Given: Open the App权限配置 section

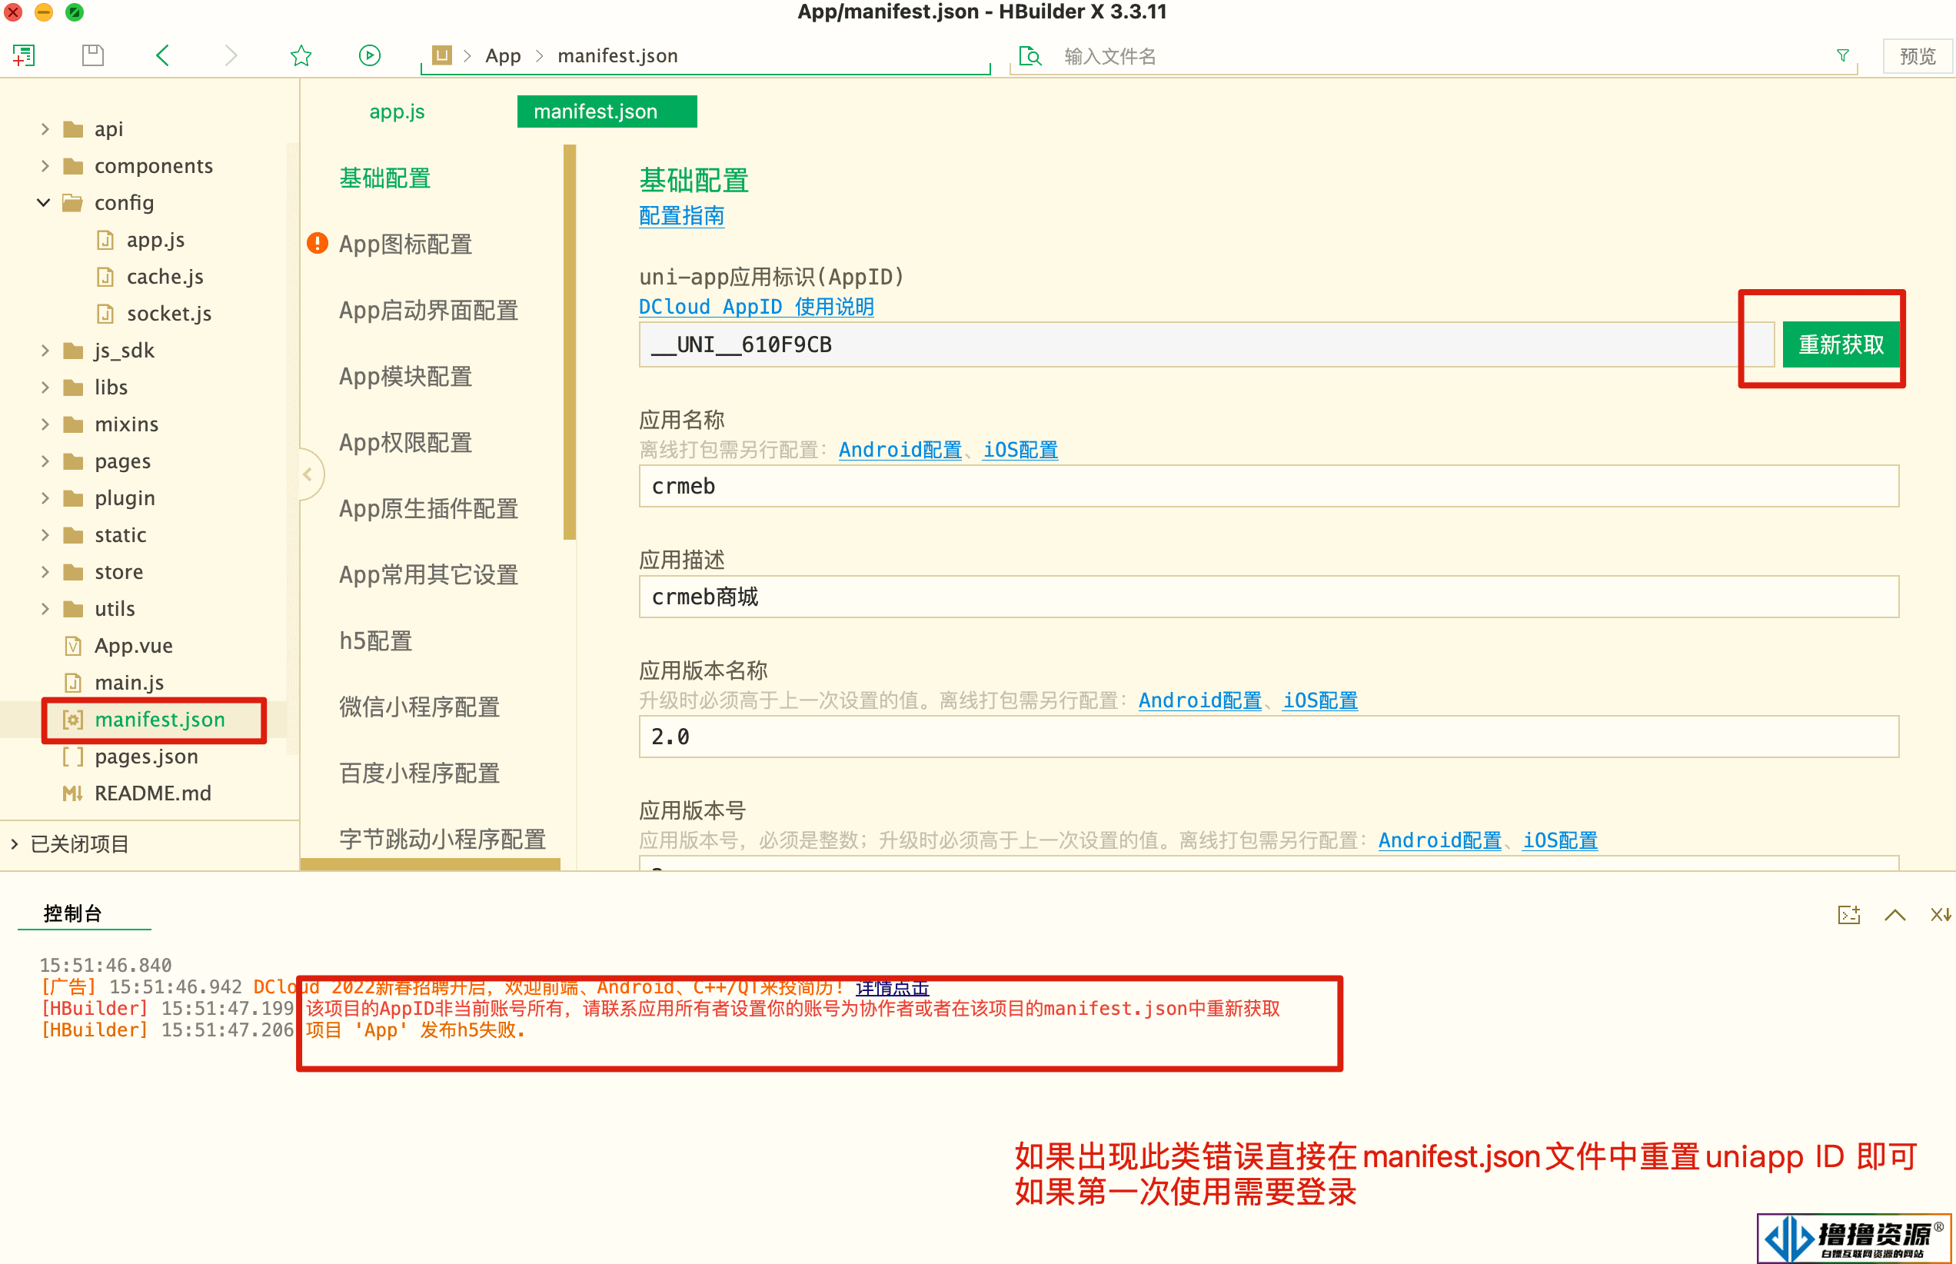Looking at the screenshot, I should [x=405, y=443].
